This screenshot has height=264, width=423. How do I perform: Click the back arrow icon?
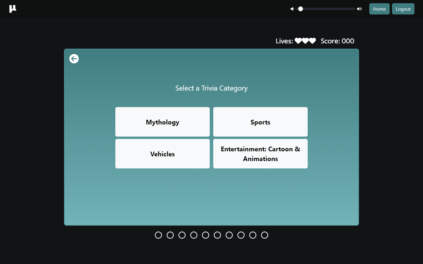pos(74,59)
